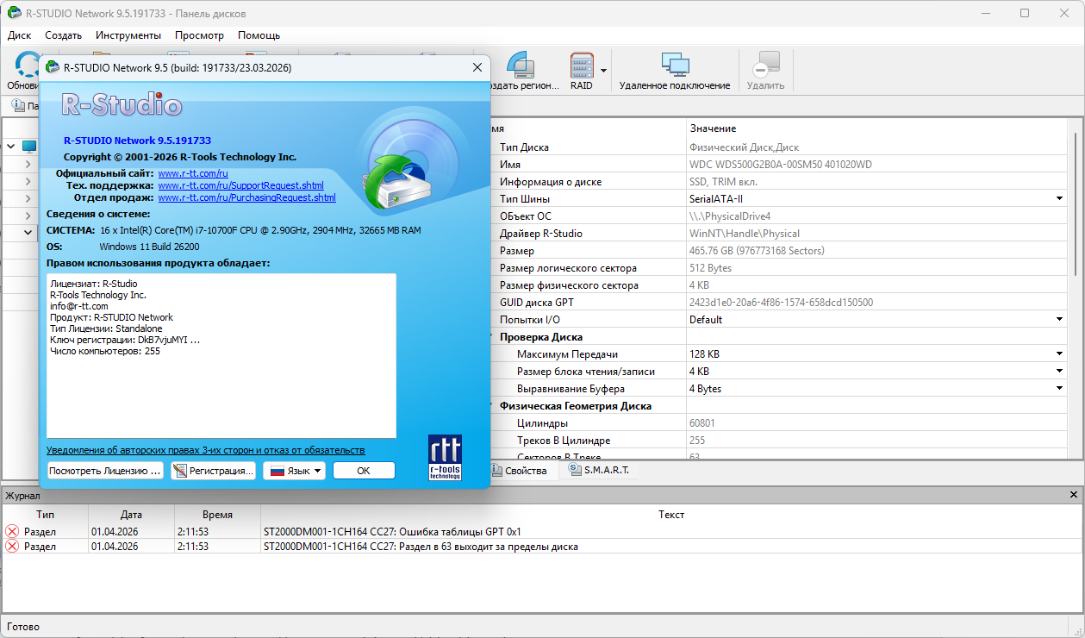Click the red error icon of the GPT log entry
The image size is (1085, 638).
pos(12,532)
